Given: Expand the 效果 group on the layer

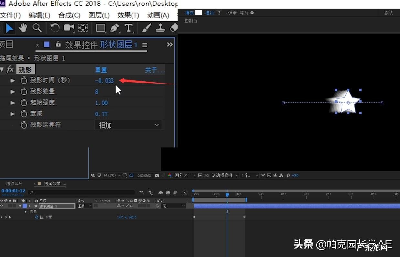Looking at the screenshot, I should coord(26,212).
